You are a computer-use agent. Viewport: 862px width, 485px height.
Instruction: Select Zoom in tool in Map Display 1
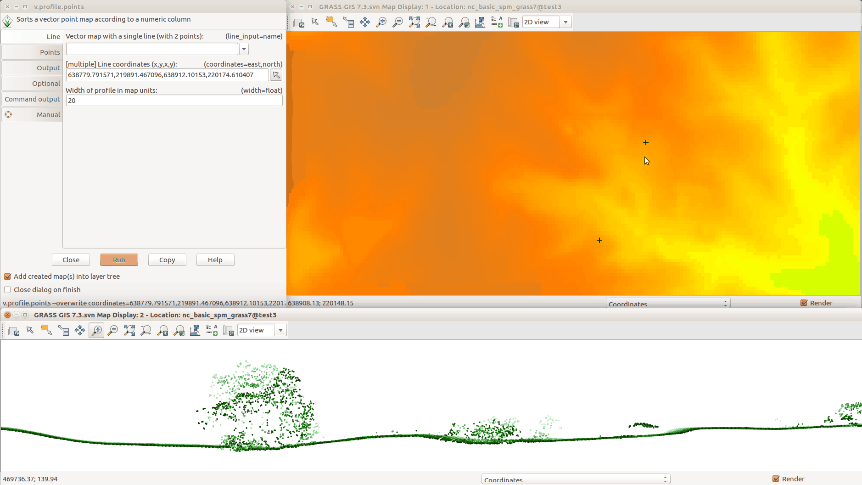(x=381, y=22)
